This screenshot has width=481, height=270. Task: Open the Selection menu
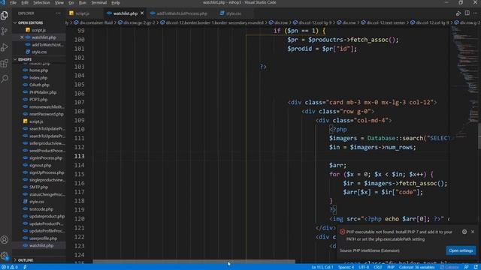pos(41,3)
